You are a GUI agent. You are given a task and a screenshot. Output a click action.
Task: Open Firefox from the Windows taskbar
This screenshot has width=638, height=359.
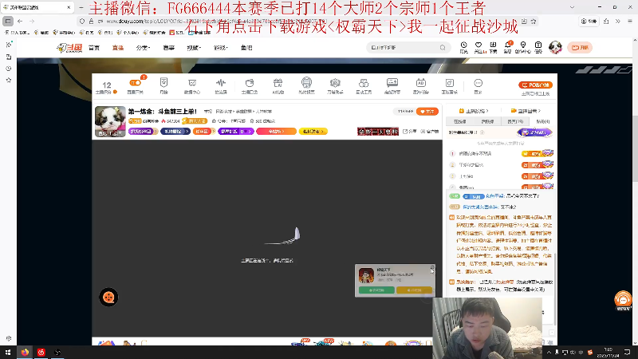click(25, 353)
